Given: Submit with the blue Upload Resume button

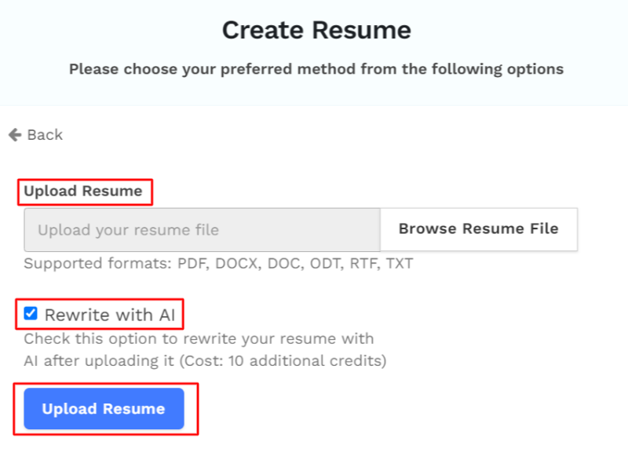Looking at the screenshot, I should (x=104, y=409).
